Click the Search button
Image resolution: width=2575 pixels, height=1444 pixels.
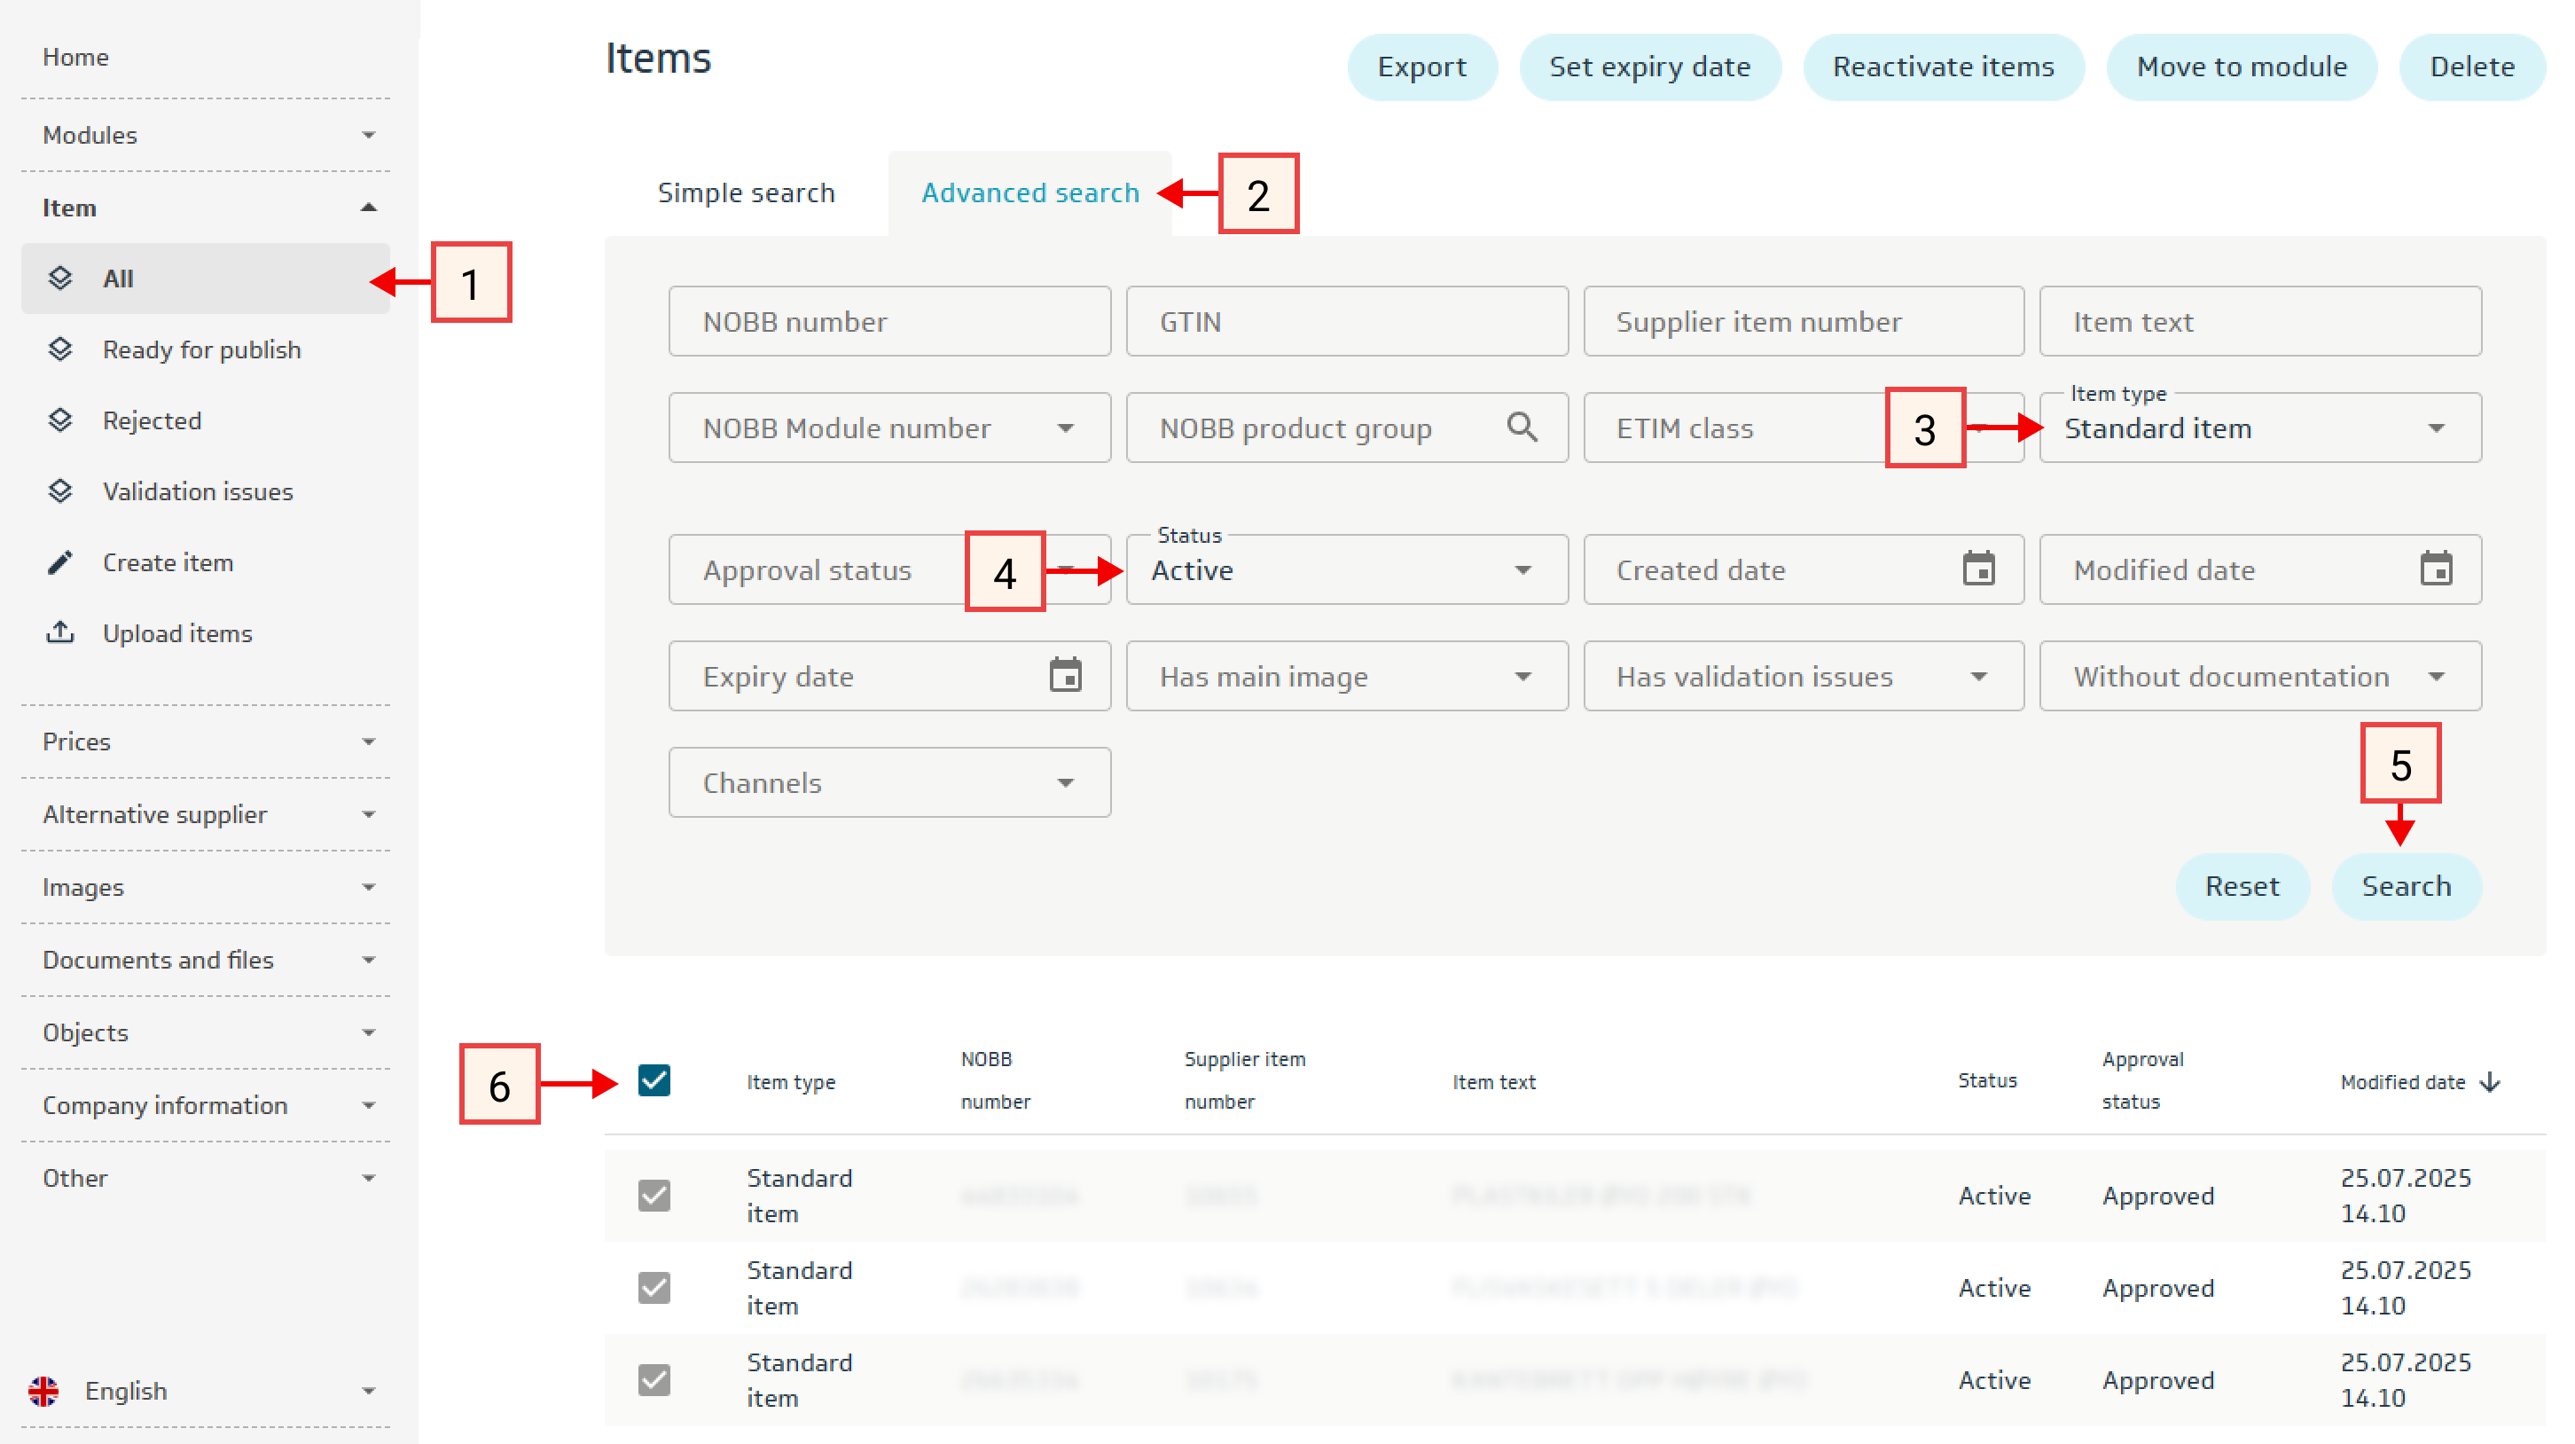point(2405,886)
